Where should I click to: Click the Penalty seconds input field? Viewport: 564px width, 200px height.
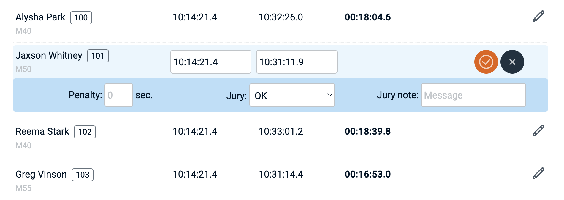(x=118, y=95)
